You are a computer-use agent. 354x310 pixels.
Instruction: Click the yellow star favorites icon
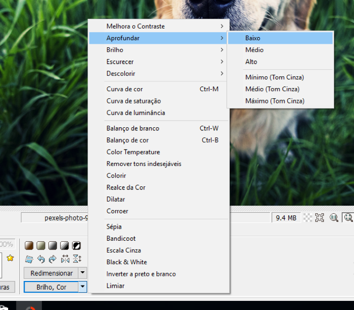[10, 258]
